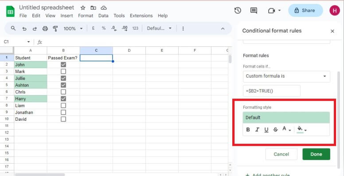Viewport: 344px width, 176px height.
Task: Open the comments icon
Action: click(254, 11)
